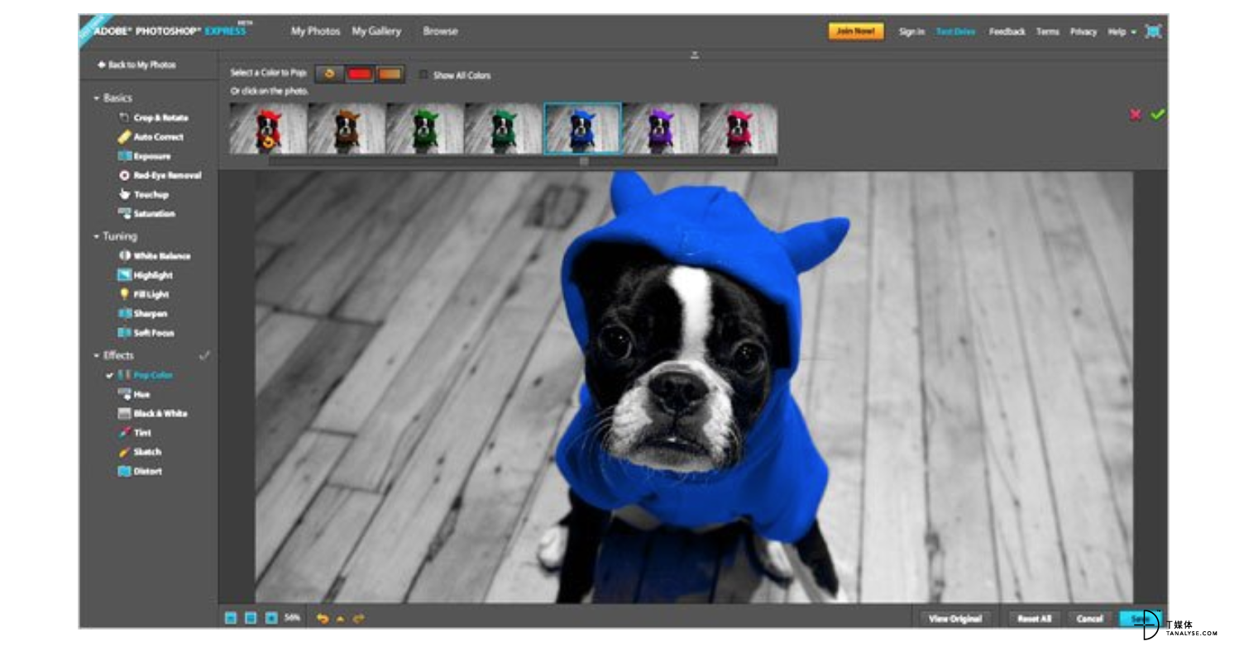
Task: Select the Soft Focus option
Action: [146, 333]
